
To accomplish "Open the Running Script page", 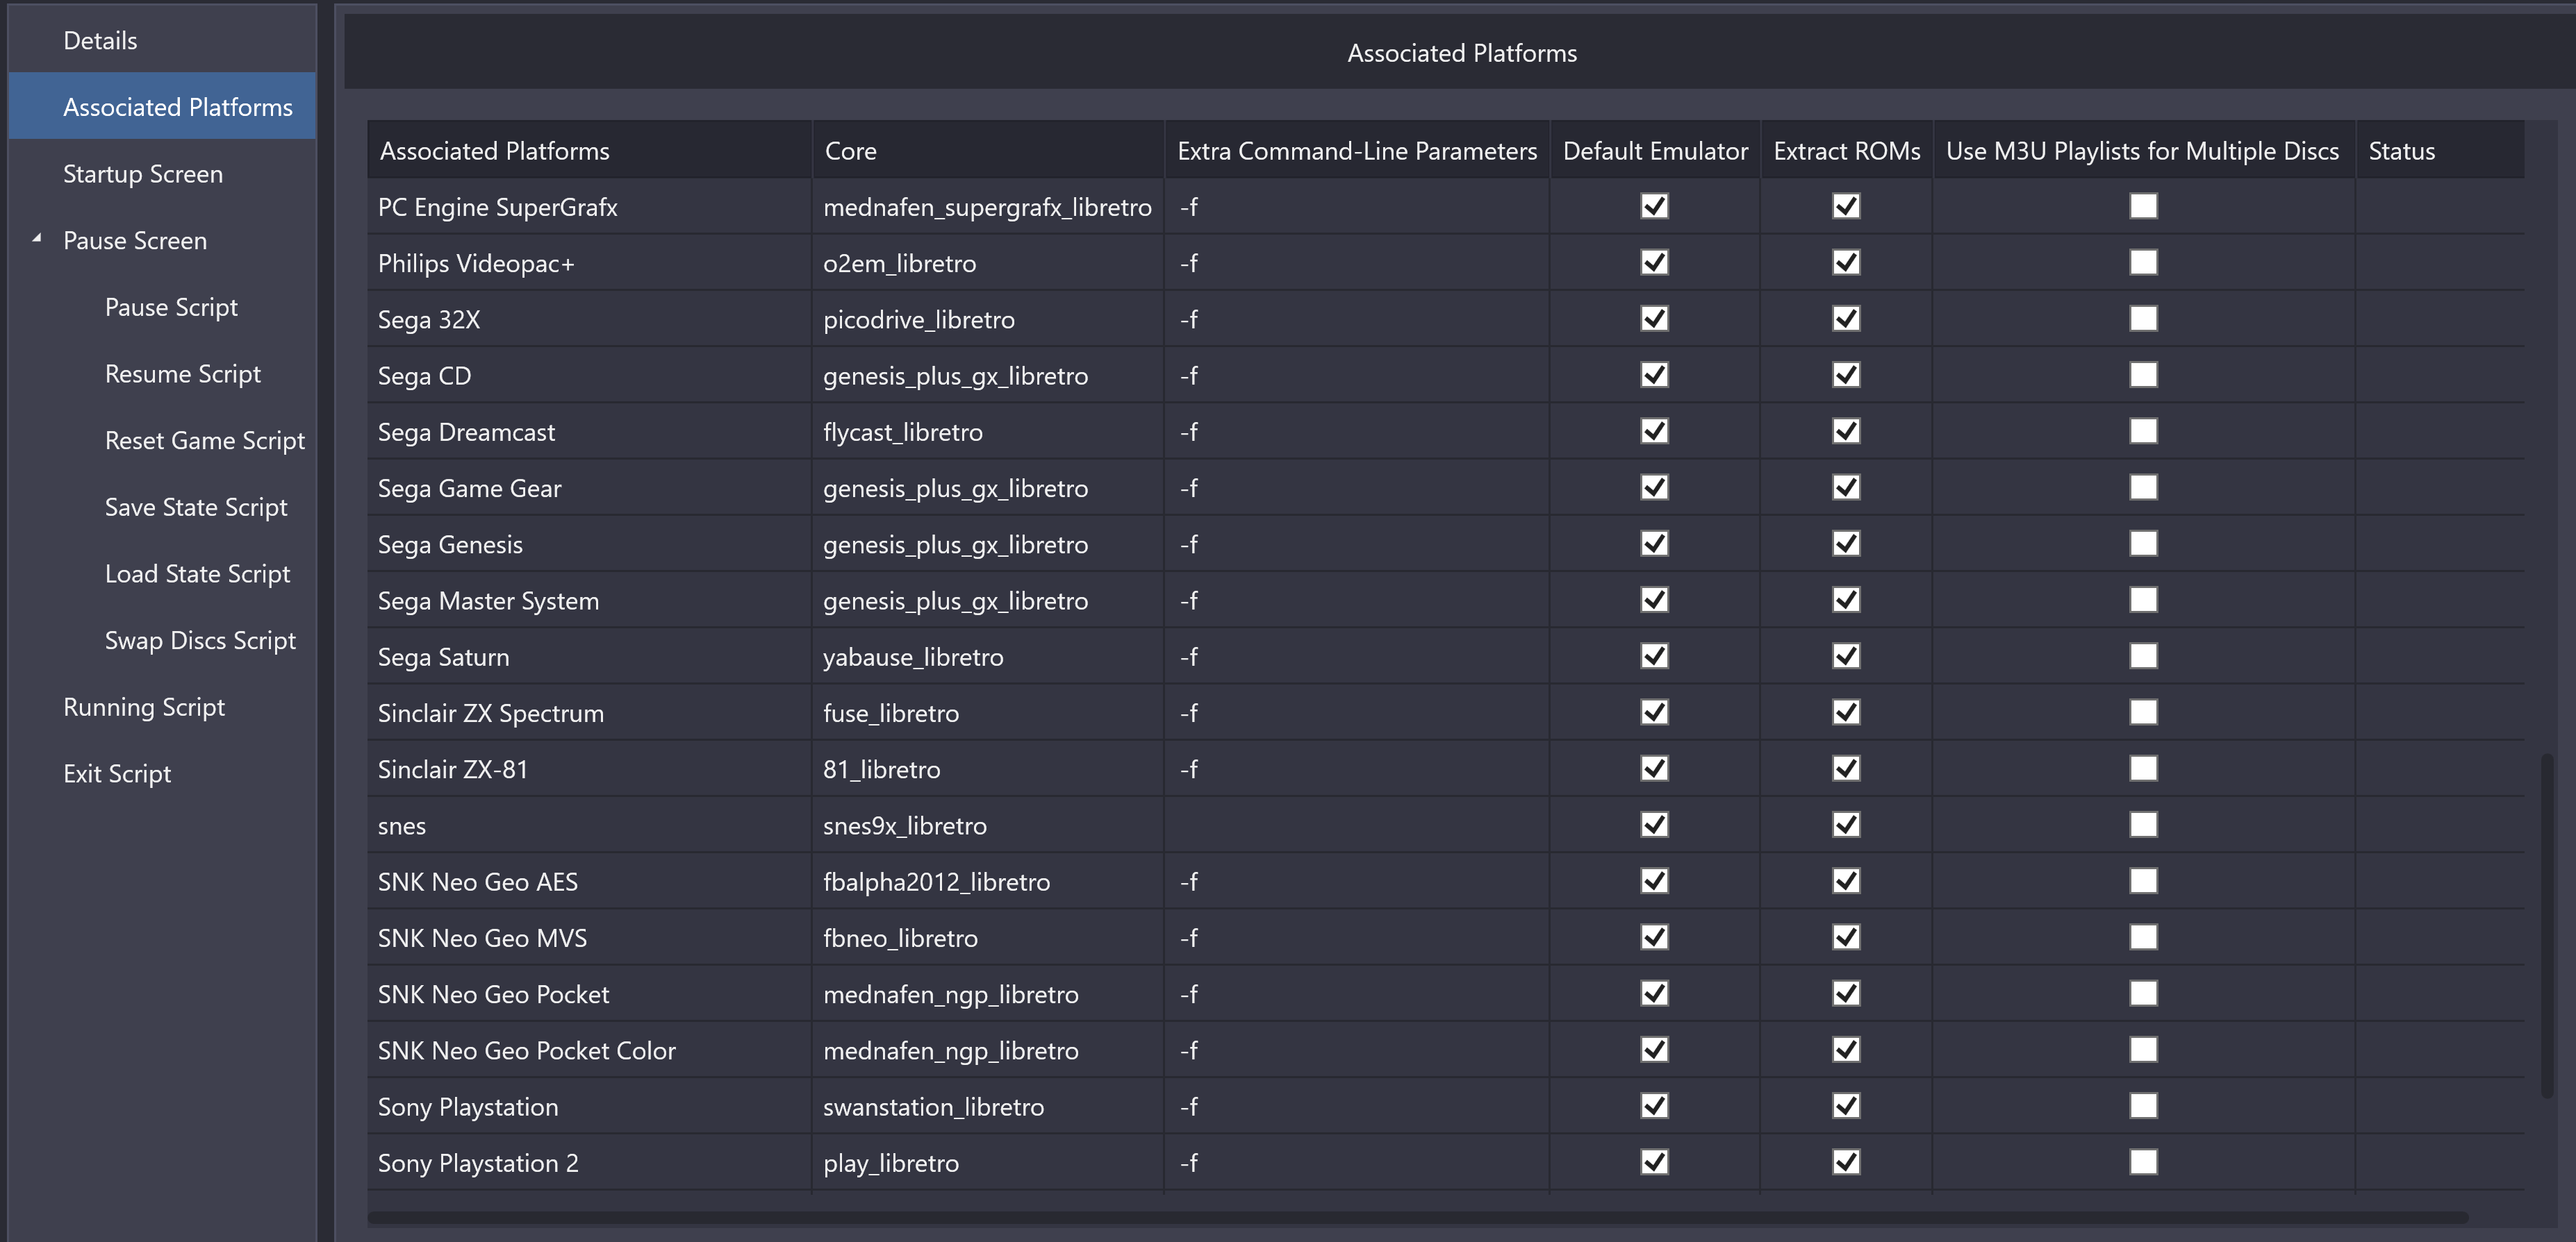I will 162,707.
